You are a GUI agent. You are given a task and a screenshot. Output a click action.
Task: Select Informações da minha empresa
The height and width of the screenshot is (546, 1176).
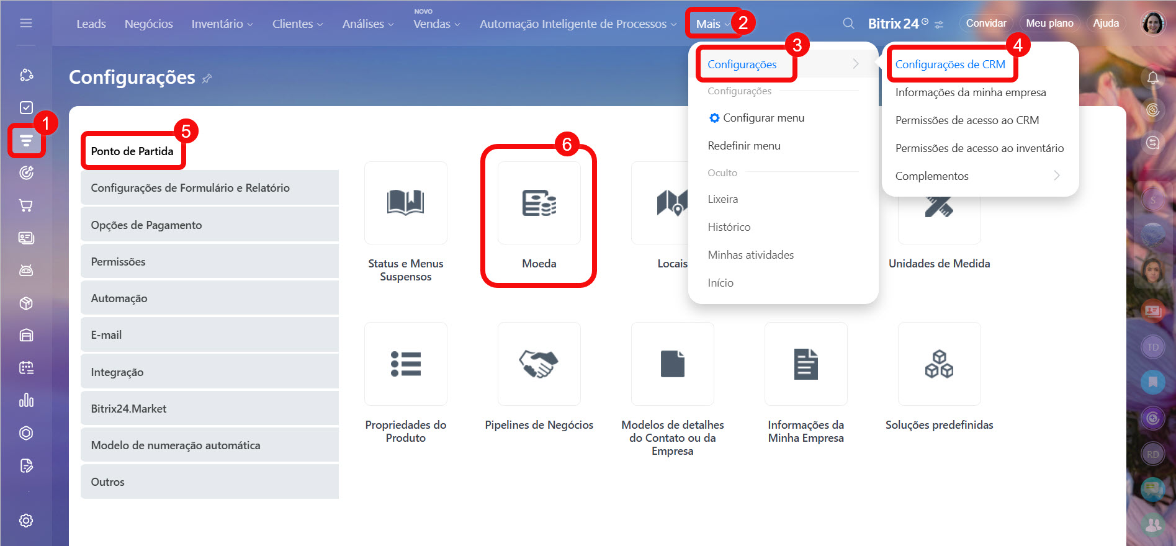pyautogui.click(x=971, y=92)
